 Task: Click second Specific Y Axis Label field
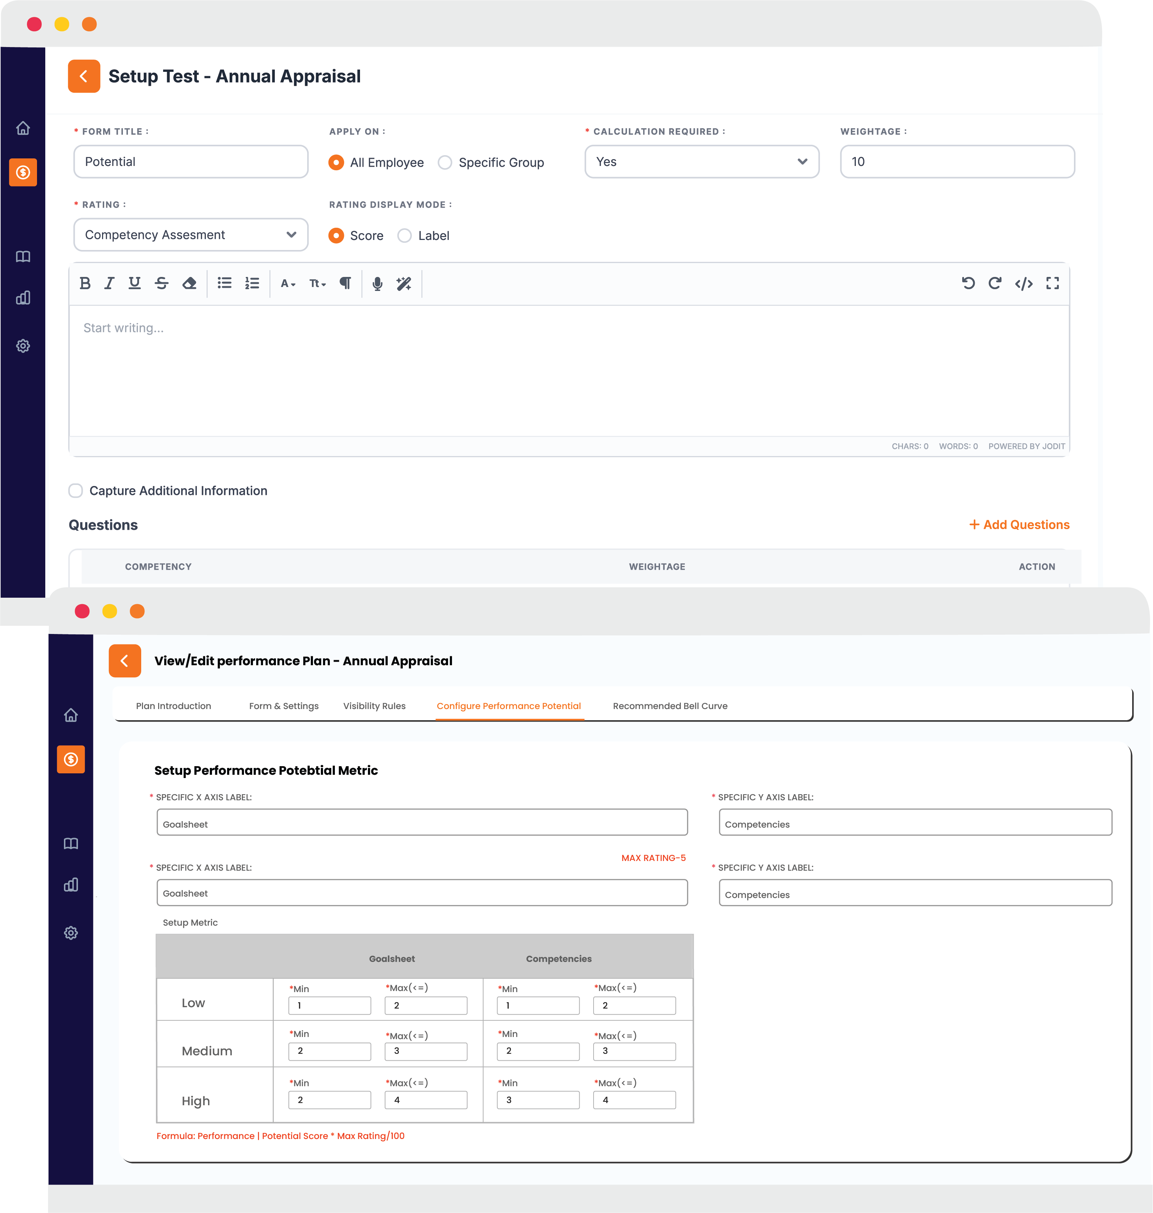coord(915,892)
